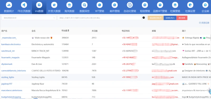Open the 海关数据 customs building icon
The width and height of the screenshot is (211, 99).
(x=69, y=5)
